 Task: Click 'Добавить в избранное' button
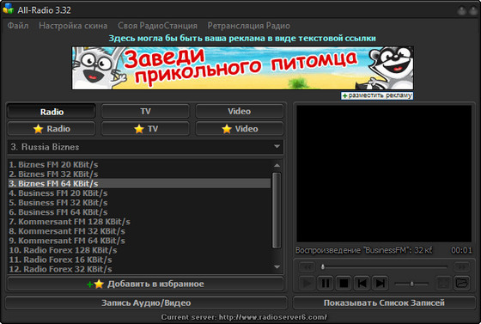[x=145, y=284]
